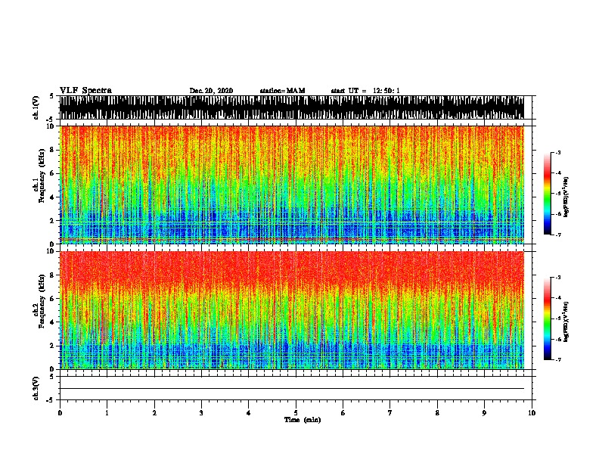Click the log(PSD) label beside the ch.1 color scale
Image resolution: width=599 pixels, height=463 pixels.
click(566, 197)
